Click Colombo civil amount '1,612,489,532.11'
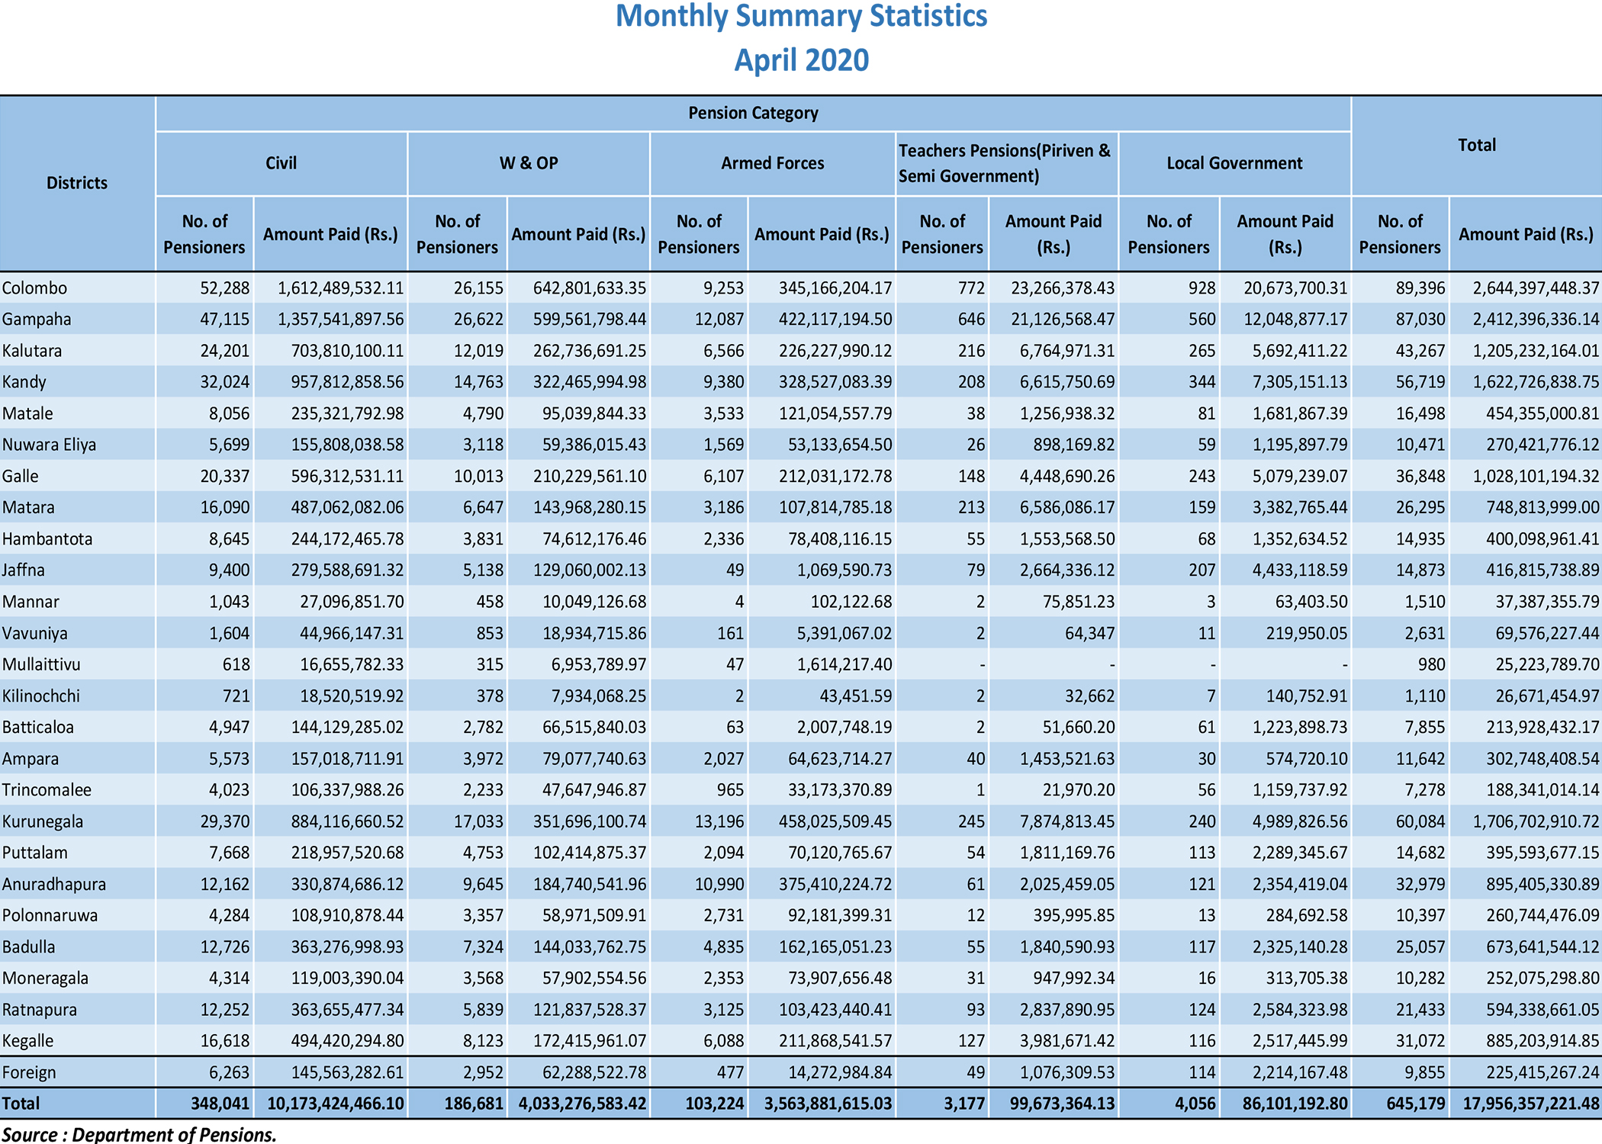 point(340,288)
